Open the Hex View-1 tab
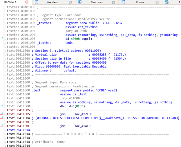The image size is (181, 147). point(53,2)
